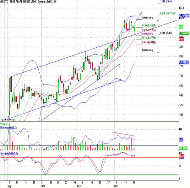Select the 0.000 (9.91) Fibonacci label
The width and height of the screenshot is (190, 188).
point(147,18)
